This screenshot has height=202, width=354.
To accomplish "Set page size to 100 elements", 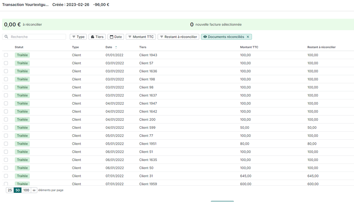I will click(x=26, y=190).
